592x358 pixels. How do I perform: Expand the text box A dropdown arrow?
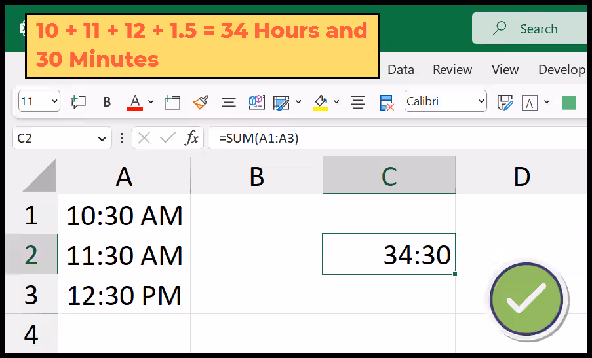click(547, 101)
